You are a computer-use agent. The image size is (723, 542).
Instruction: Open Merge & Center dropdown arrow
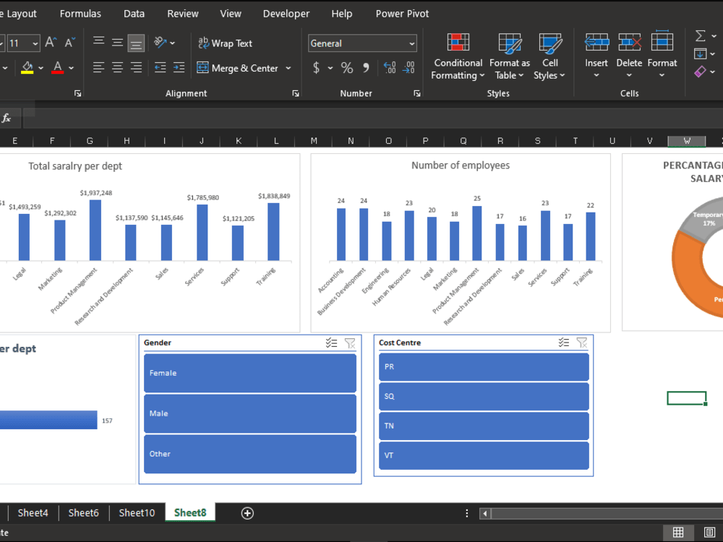click(288, 68)
